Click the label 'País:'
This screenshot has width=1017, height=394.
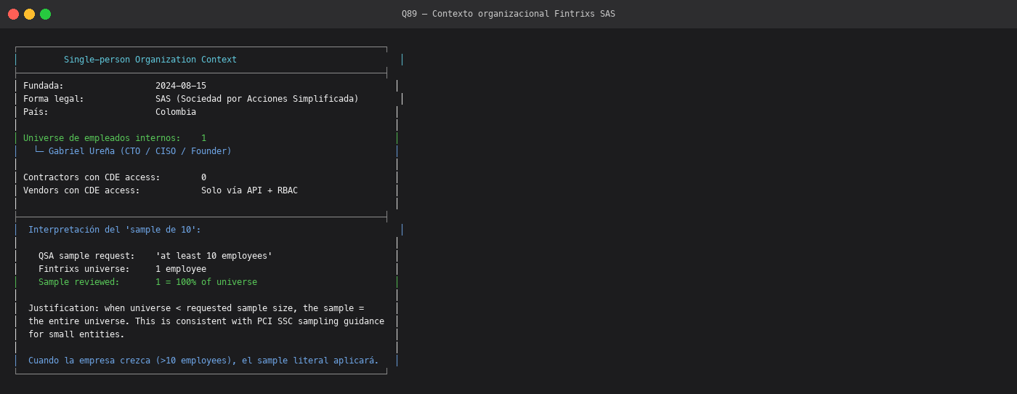tap(36, 112)
